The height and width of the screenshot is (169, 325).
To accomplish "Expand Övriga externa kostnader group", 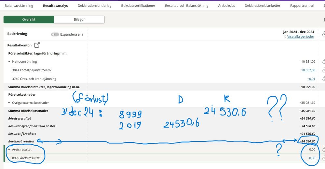I will click(9, 103).
